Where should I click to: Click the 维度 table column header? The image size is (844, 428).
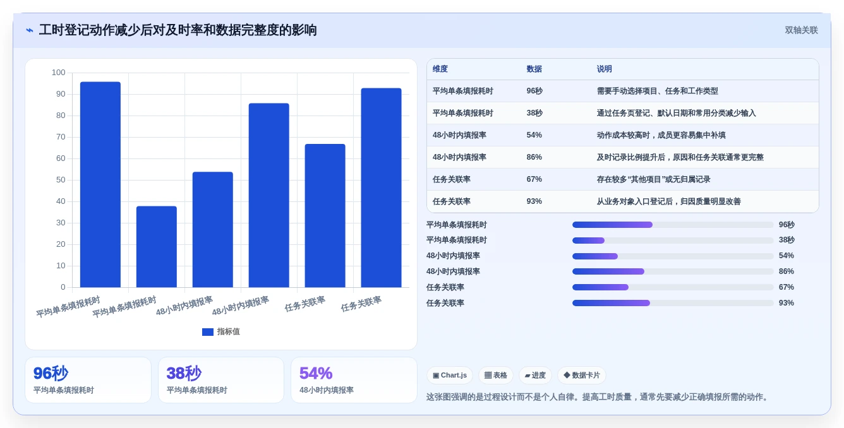(440, 69)
